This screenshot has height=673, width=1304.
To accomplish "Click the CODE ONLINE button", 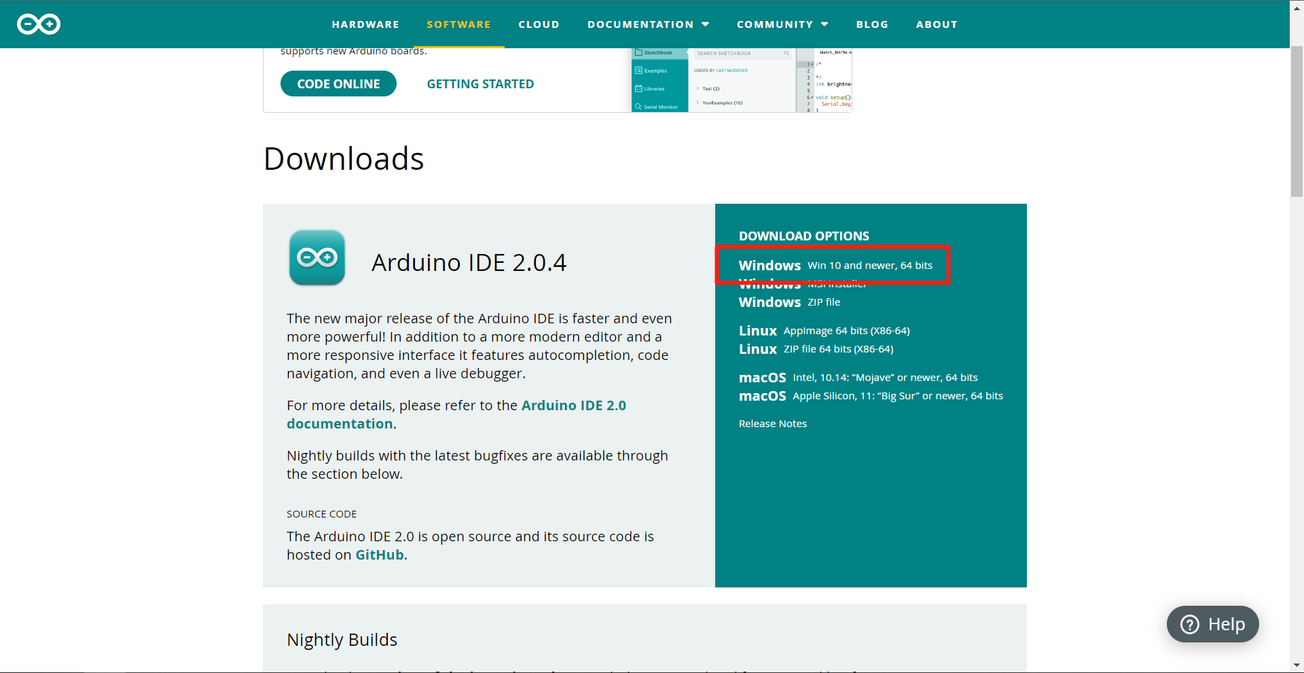I will coord(338,84).
